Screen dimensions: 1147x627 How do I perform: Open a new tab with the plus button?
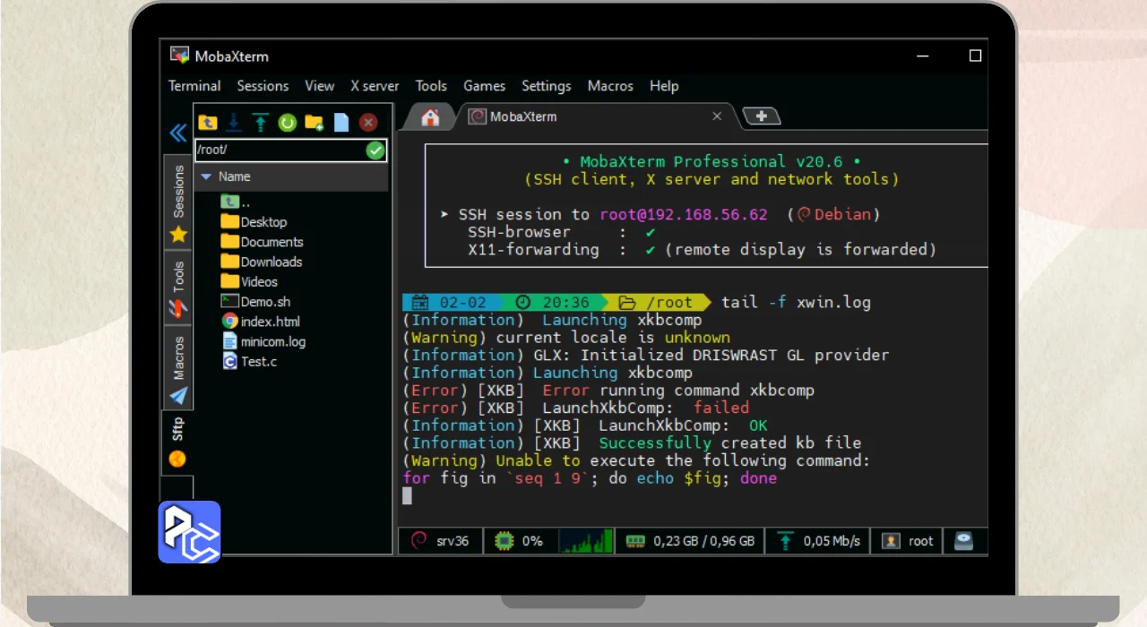pos(762,116)
